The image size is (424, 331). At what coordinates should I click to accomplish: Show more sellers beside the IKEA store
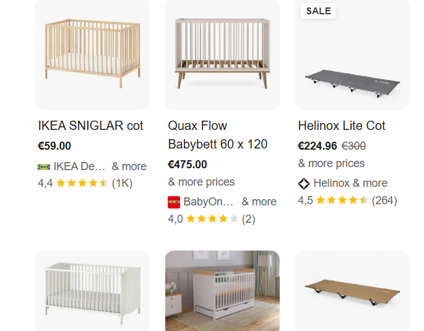tap(129, 166)
